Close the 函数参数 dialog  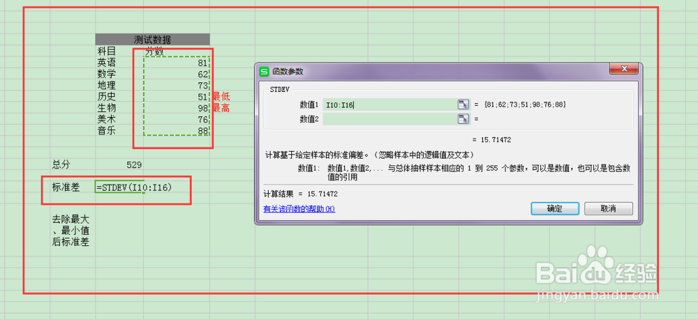pyautogui.click(x=623, y=69)
